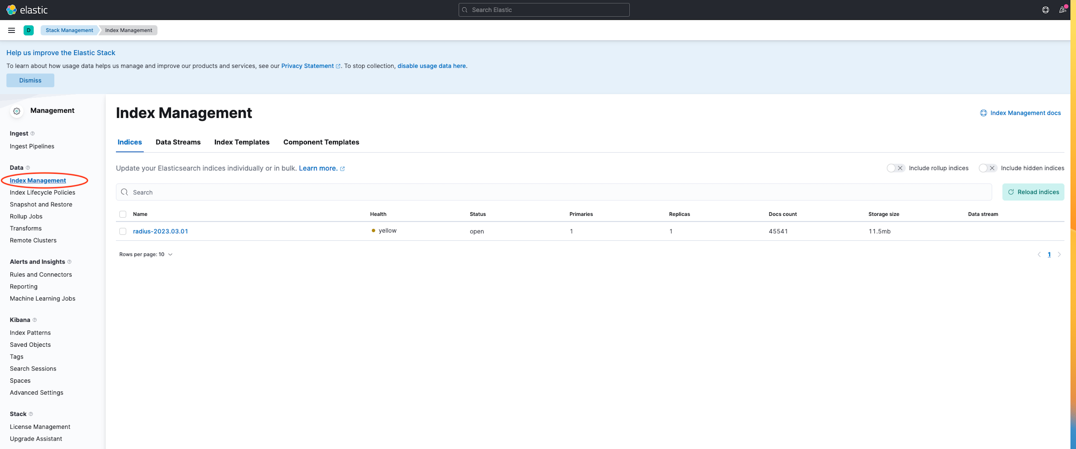The width and height of the screenshot is (1076, 449).
Task: Open Remote Clusters in sidebar
Action: (33, 240)
